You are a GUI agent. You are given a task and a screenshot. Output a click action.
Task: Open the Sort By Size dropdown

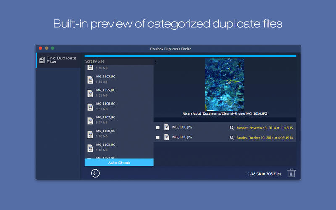click(120, 62)
